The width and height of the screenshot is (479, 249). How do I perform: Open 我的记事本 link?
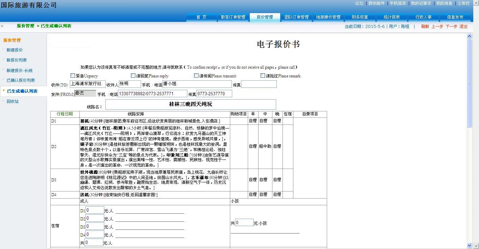421,3
